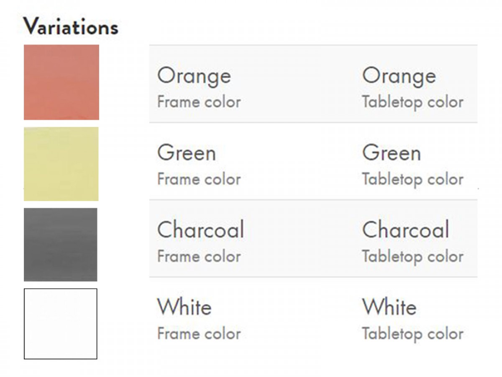
Task: Click the Charcoal tabletop color value
Action: (406, 230)
